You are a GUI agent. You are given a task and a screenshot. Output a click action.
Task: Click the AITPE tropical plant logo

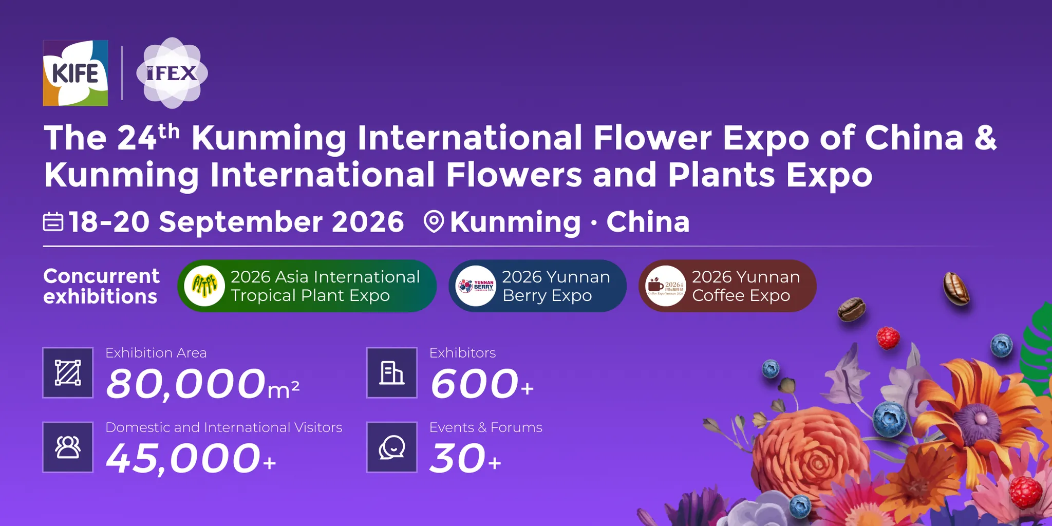(204, 286)
